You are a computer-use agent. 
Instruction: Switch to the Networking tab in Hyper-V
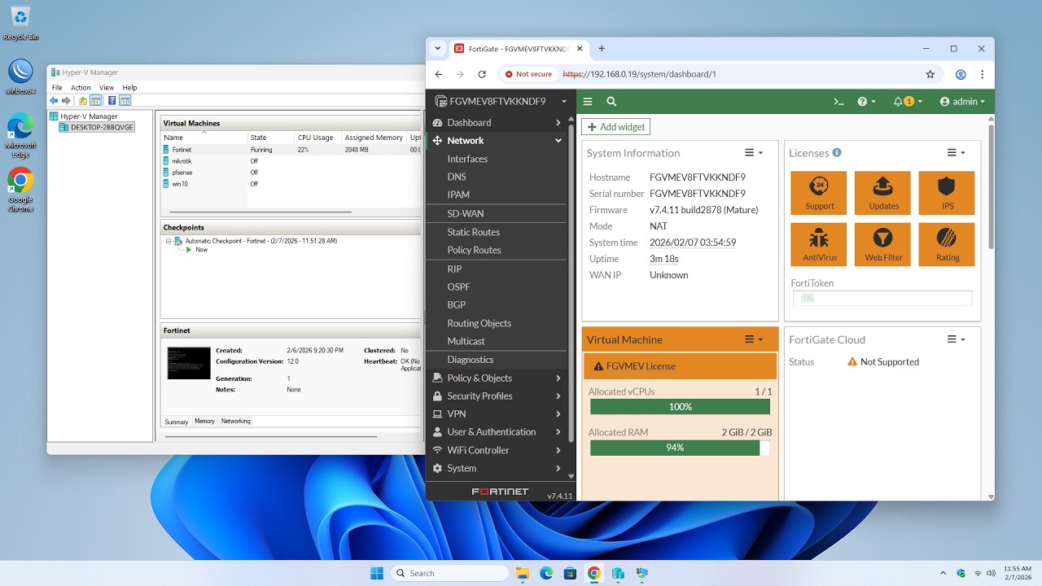[x=236, y=421]
